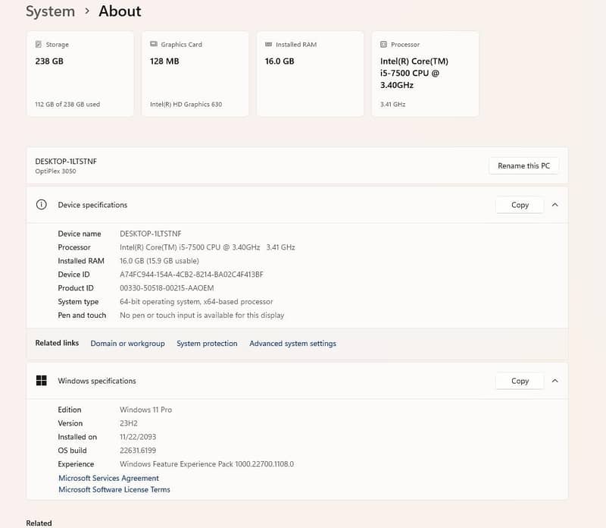The width and height of the screenshot is (606, 528).
Task: Click the OS build label
Action: coord(72,450)
